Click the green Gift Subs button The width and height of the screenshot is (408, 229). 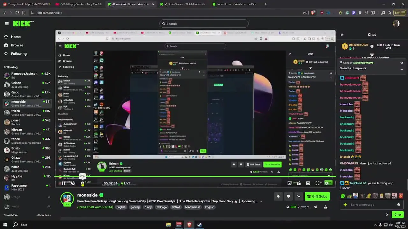[x=317, y=197]
